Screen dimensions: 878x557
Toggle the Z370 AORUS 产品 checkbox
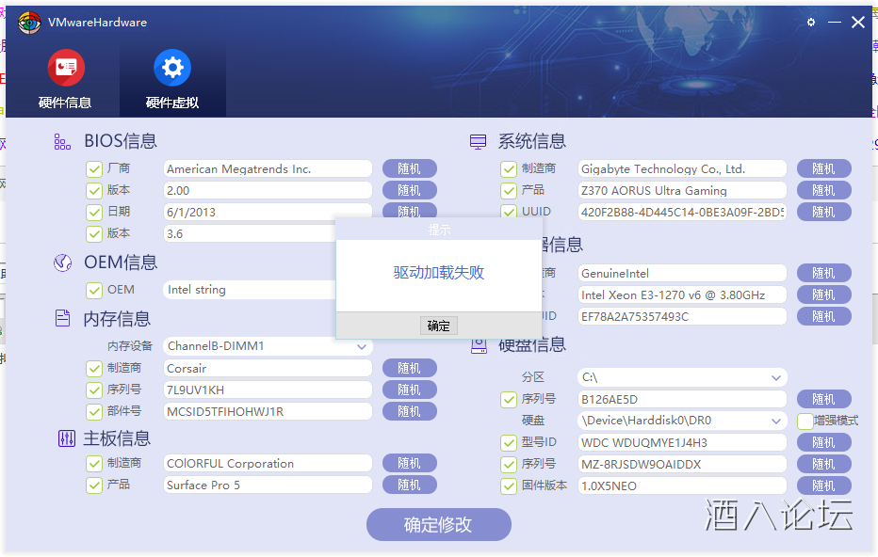point(509,191)
